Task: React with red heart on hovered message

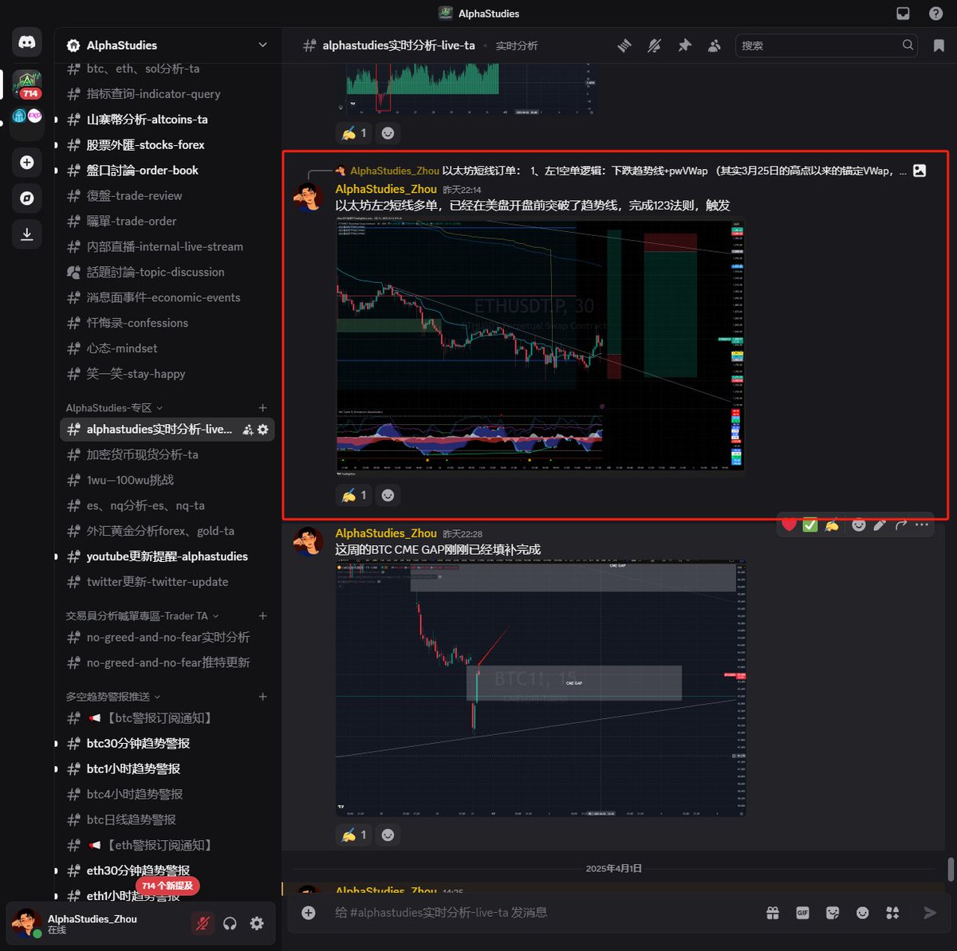Action: (x=789, y=525)
